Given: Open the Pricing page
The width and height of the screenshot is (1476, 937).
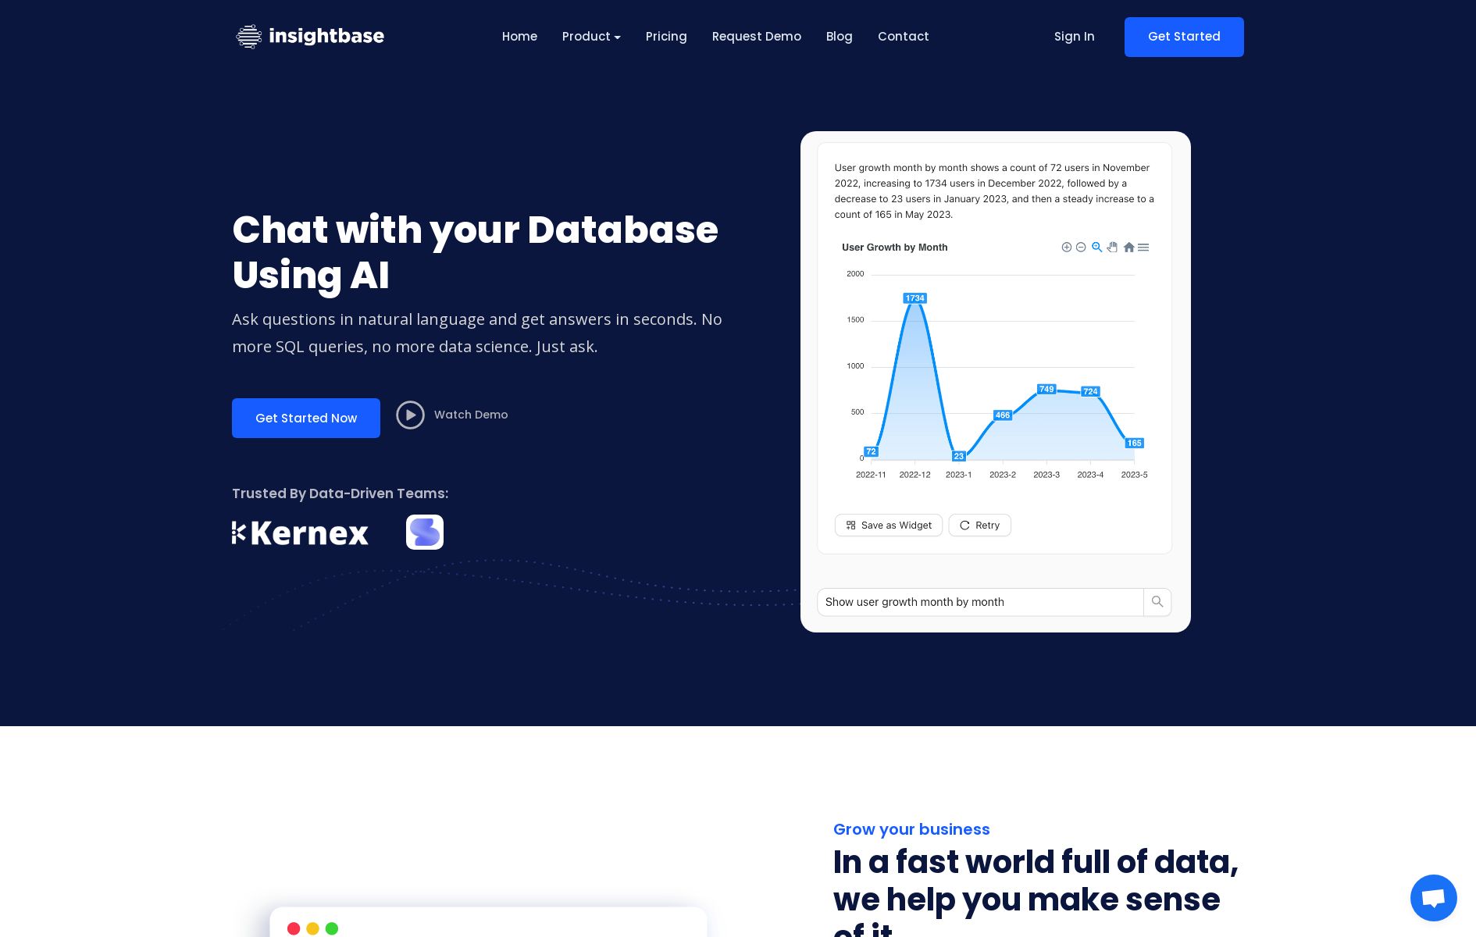Looking at the screenshot, I should click(x=666, y=37).
